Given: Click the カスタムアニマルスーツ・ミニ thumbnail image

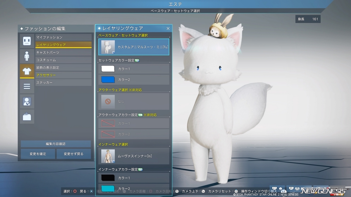Looking at the screenshot, I should pyautogui.click(x=108, y=47).
